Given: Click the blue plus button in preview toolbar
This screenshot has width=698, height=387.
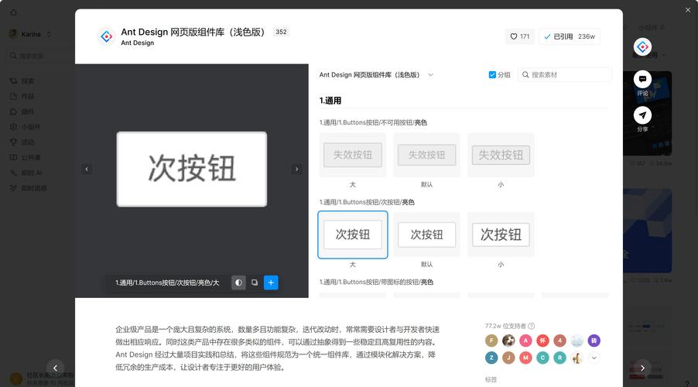Looking at the screenshot, I should click(271, 283).
